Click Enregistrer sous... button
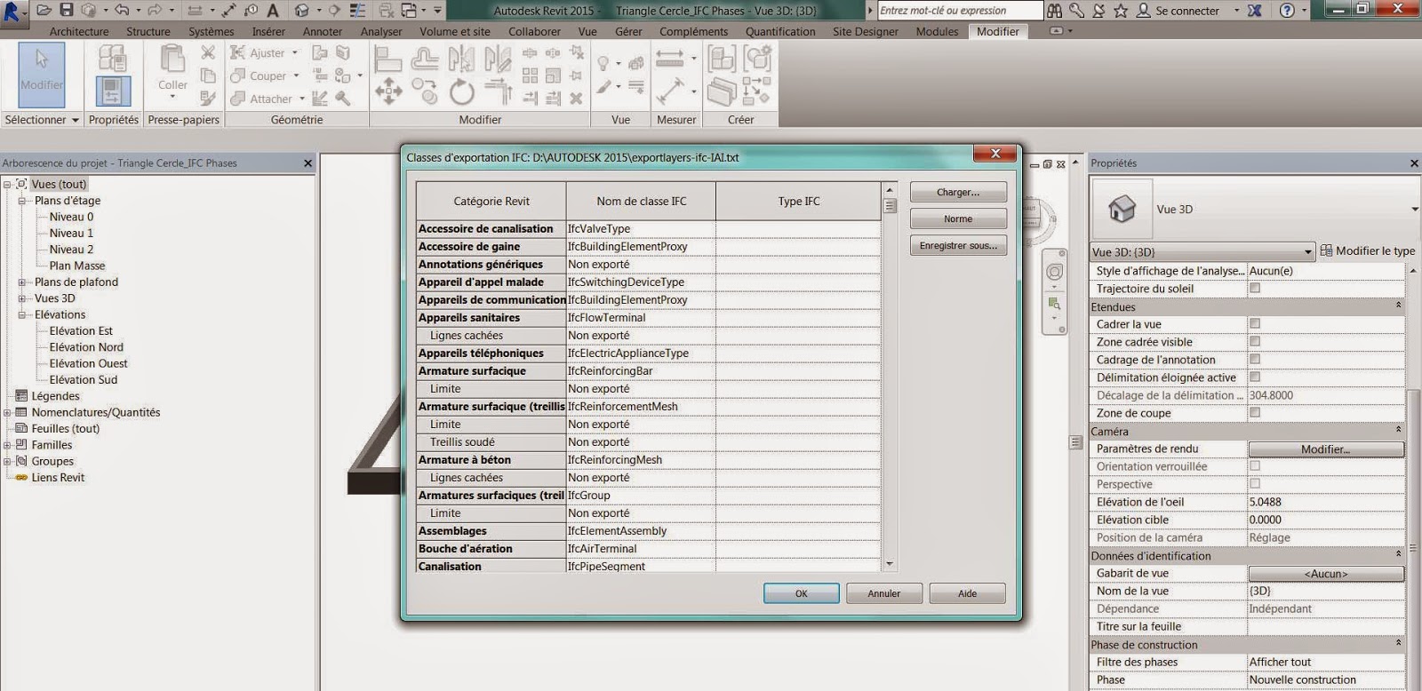This screenshot has height=691, width=1422. pos(958,245)
